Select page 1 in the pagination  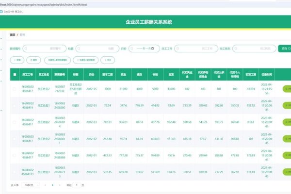(52, 185)
